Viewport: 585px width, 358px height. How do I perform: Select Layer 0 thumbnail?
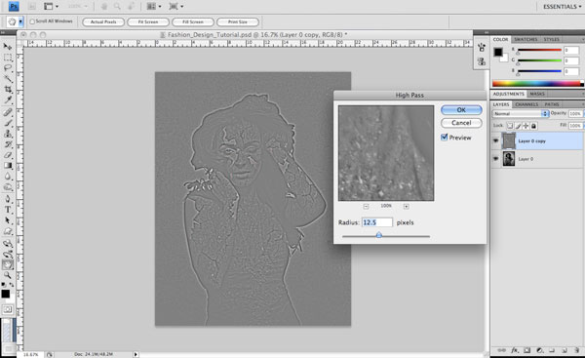point(509,159)
